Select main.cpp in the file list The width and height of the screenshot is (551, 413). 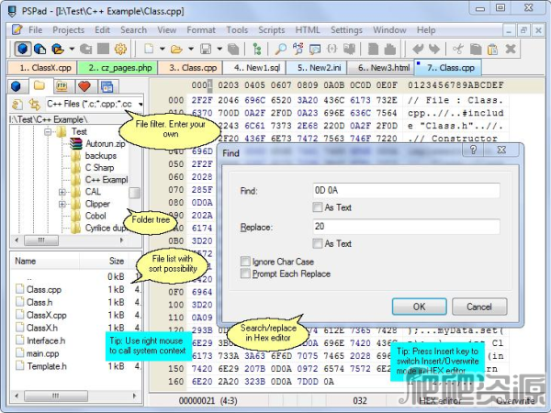click(x=42, y=353)
